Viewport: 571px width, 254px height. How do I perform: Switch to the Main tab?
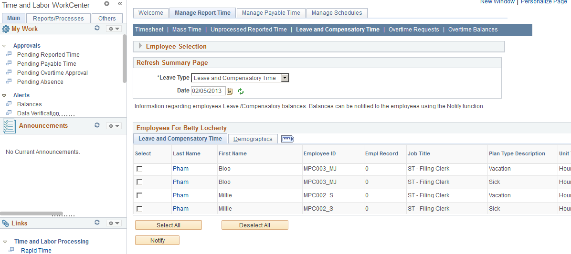(14, 18)
